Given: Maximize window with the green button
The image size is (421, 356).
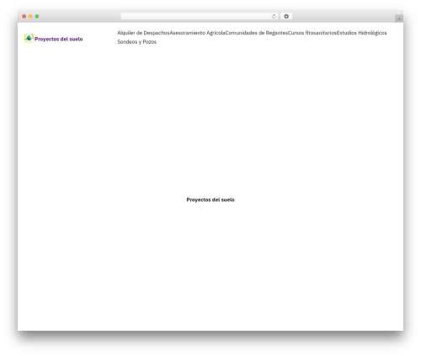Looking at the screenshot, I should (x=37, y=17).
